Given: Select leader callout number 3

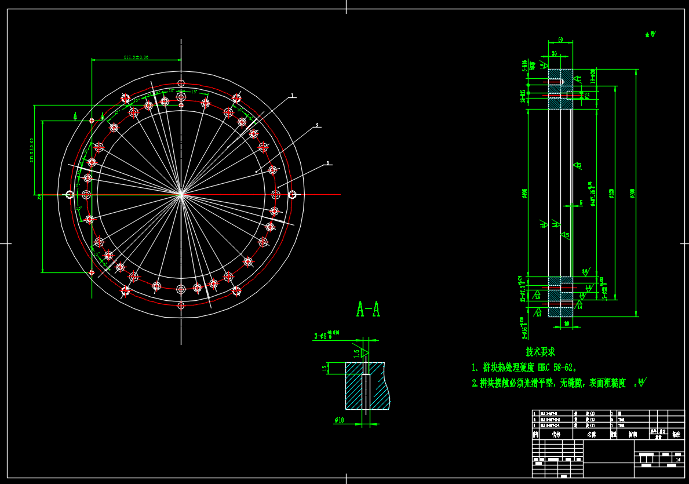Looking at the screenshot, I should pyautogui.click(x=327, y=163).
